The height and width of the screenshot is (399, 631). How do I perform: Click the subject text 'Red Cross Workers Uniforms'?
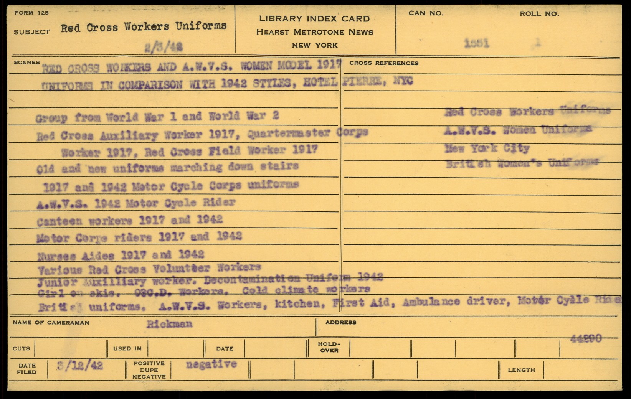pos(144,27)
